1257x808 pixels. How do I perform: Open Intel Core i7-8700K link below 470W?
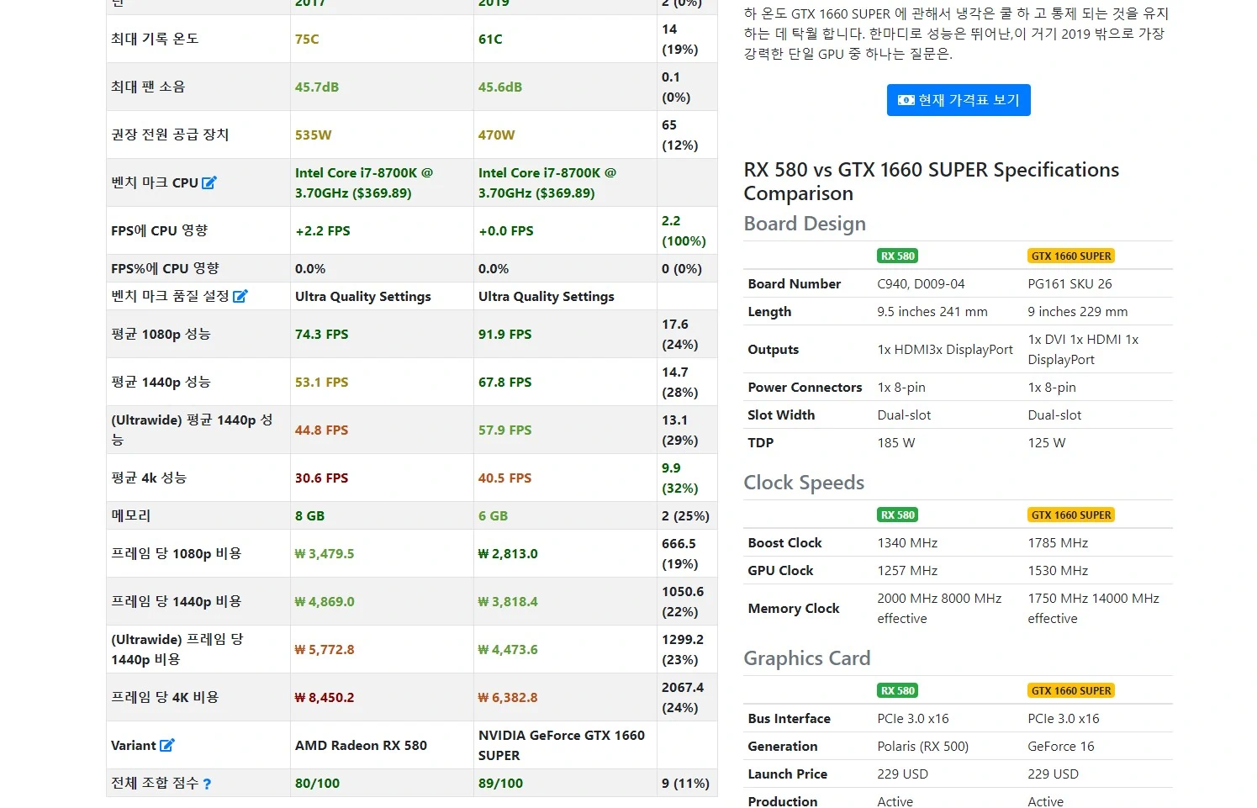pyautogui.click(x=547, y=182)
